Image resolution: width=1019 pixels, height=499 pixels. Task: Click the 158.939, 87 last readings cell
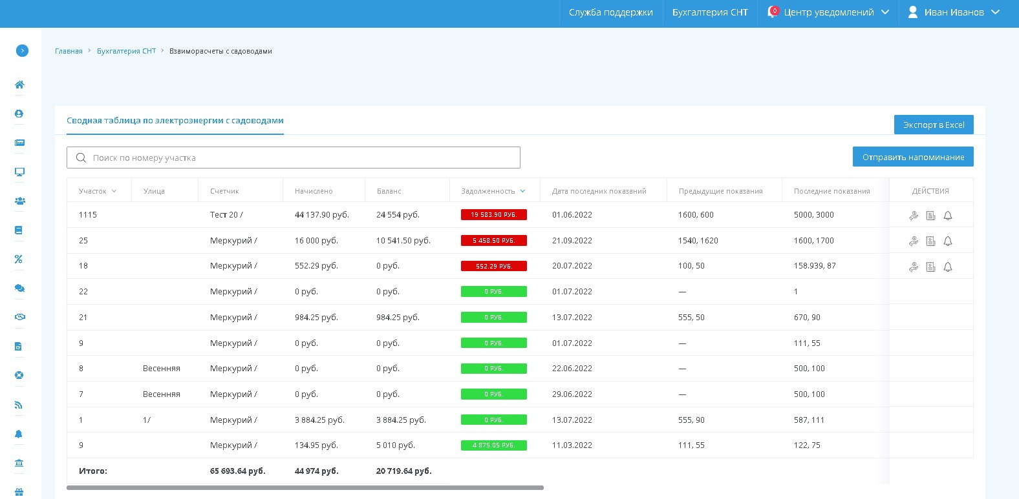click(815, 266)
